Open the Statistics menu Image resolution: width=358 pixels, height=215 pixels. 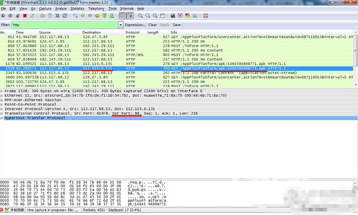pyautogui.click(x=77, y=8)
